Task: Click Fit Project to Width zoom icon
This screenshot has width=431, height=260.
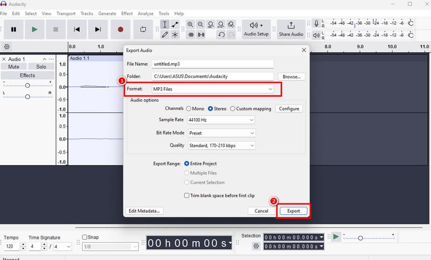Action: 221,24
